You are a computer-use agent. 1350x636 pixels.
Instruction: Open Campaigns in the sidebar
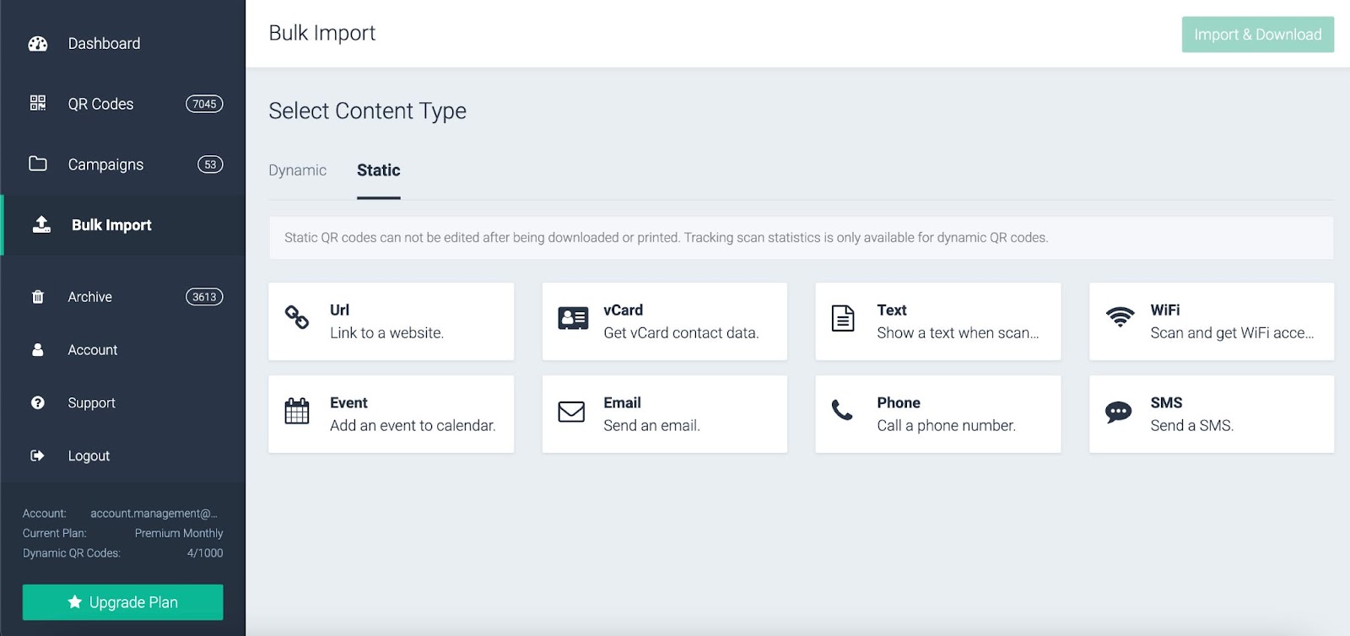point(123,164)
